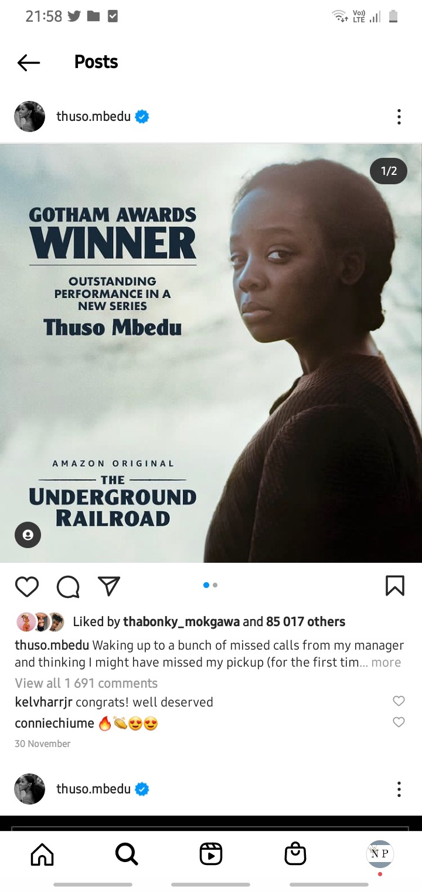View all 1 691 comments
The height and width of the screenshot is (892, 422).
click(x=86, y=683)
